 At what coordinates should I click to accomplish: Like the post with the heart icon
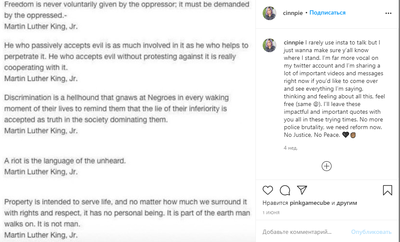click(x=268, y=190)
